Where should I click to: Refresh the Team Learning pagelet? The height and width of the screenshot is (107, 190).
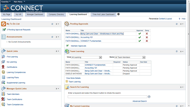pos(177,51)
